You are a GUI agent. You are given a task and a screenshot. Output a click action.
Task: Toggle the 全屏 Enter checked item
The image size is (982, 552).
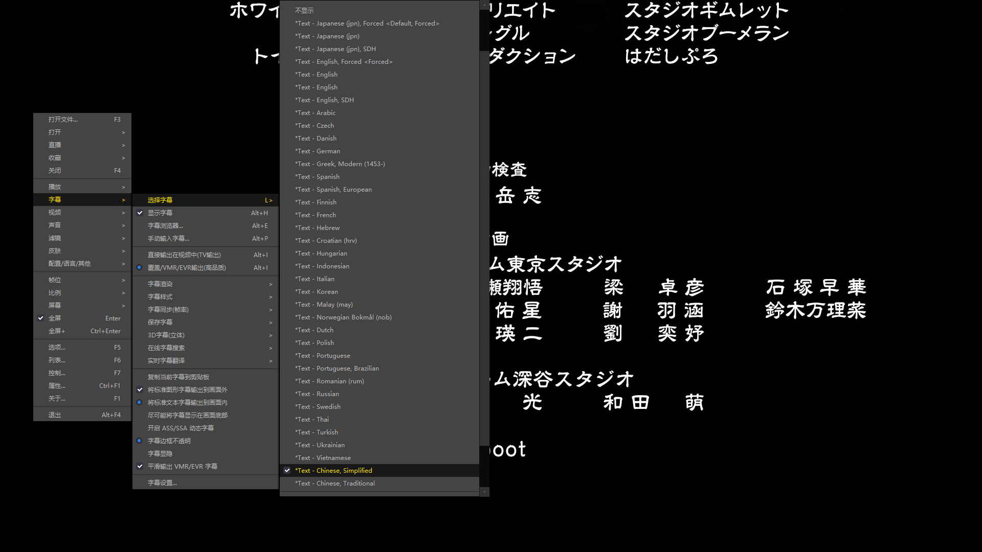click(82, 318)
